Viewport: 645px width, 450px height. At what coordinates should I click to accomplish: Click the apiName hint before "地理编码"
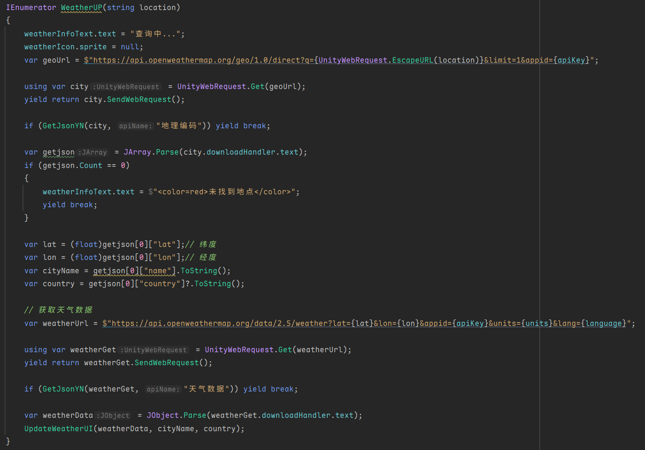135,126
